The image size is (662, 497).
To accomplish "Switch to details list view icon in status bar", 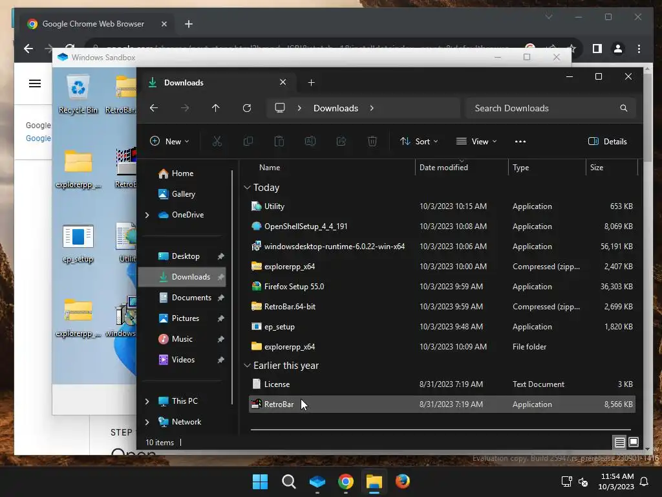I will (x=619, y=443).
